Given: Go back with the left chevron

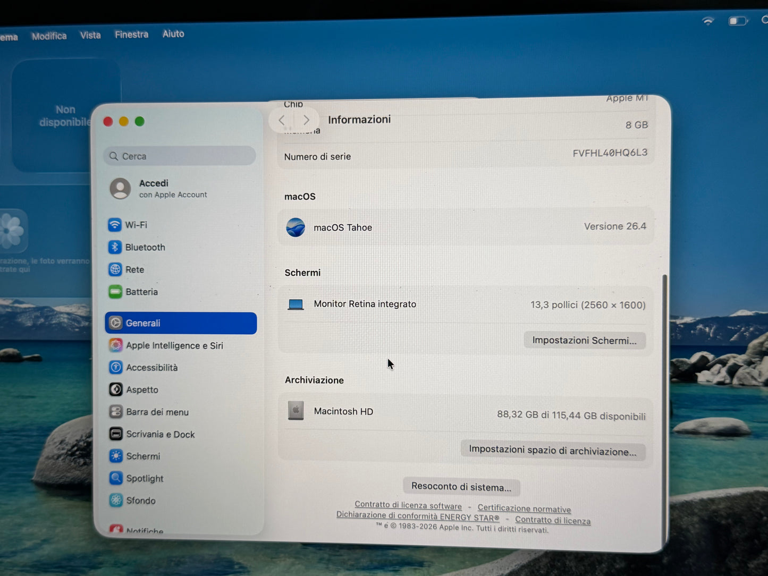Looking at the screenshot, I should pyautogui.click(x=282, y=121).
